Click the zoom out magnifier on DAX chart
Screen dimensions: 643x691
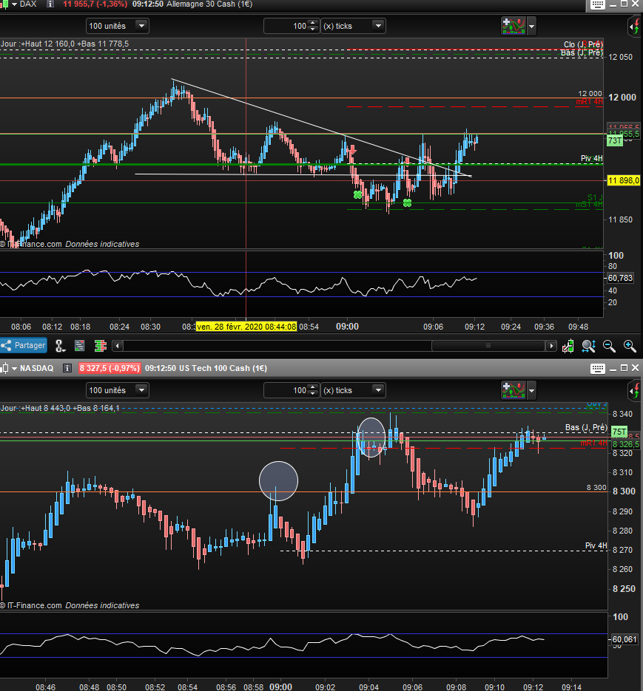[x=609, y=345]
